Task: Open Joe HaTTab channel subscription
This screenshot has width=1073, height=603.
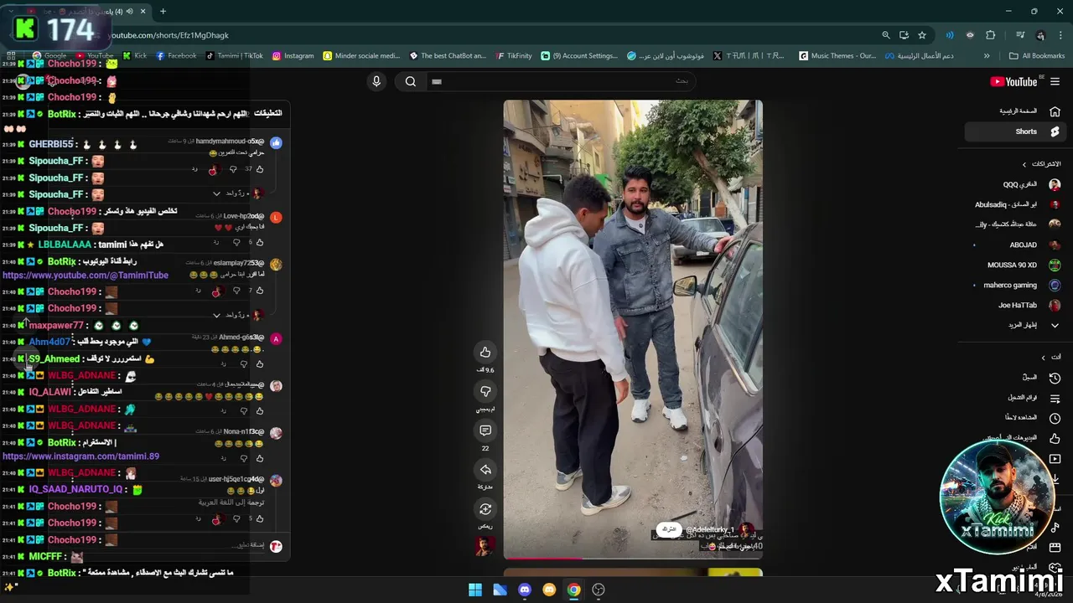Action: pyautogui.click(x=1016, y=305)
